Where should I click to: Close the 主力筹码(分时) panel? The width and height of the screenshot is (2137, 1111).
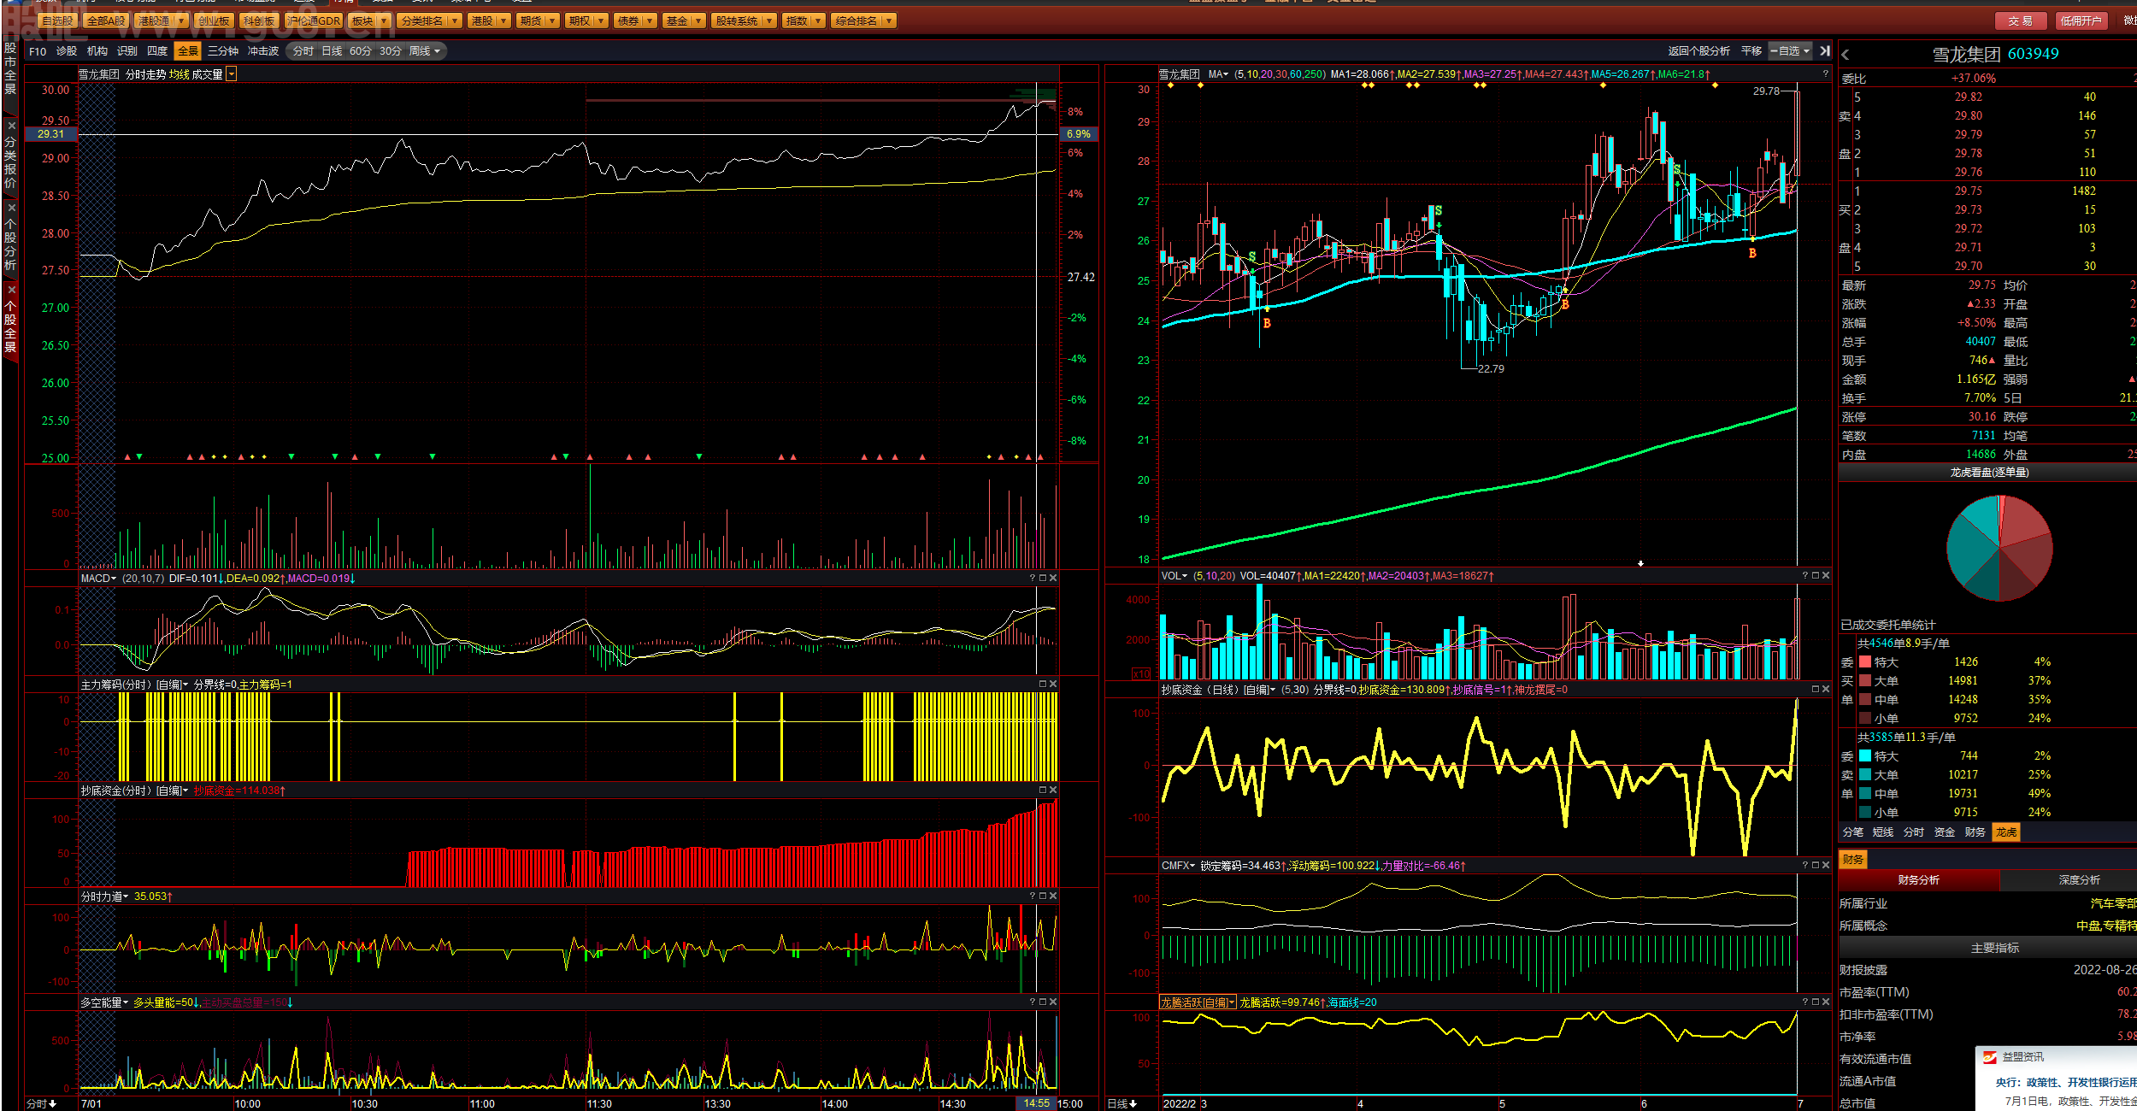pyautogui.click(x=1053, y=685)
